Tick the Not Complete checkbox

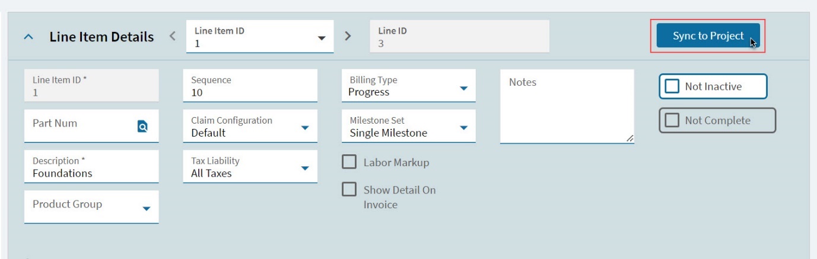(x=672, y=120)
